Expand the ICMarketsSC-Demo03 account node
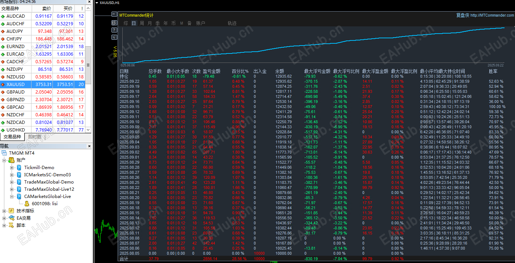Viewport: 515px width, 263px height. point(12,174)
